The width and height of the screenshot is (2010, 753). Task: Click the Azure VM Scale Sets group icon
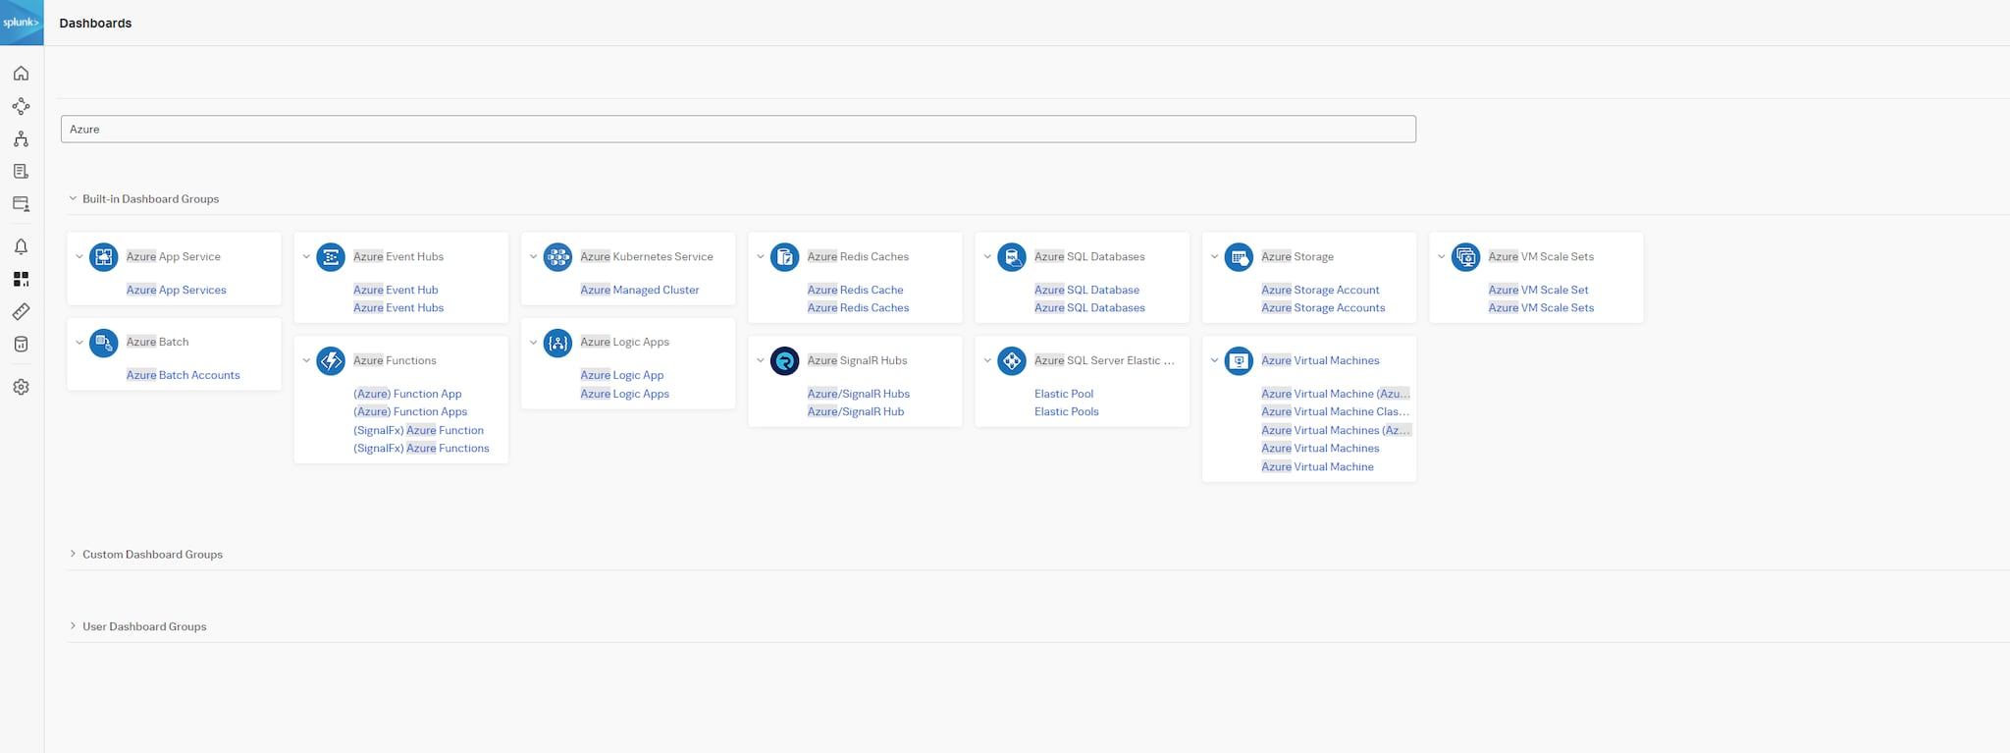click(x=1465, y=257)
